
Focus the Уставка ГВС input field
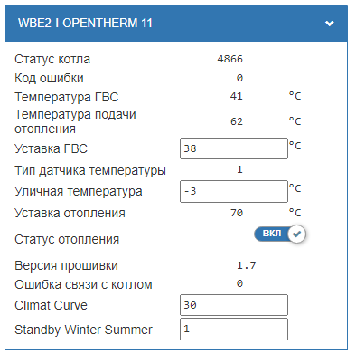pyautogui.click(x=234, y=148)
